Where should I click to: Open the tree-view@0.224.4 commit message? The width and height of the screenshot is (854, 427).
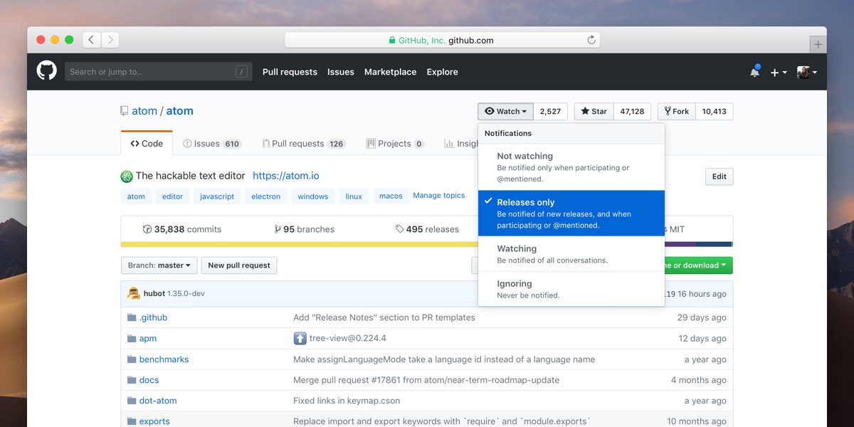click(348, 338)
